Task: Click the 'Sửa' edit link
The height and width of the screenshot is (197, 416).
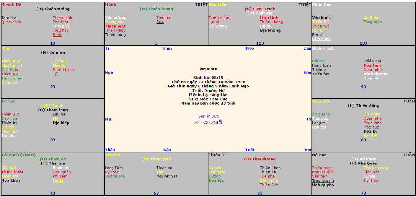Action: pyautogui.click(x=215, y=116)
